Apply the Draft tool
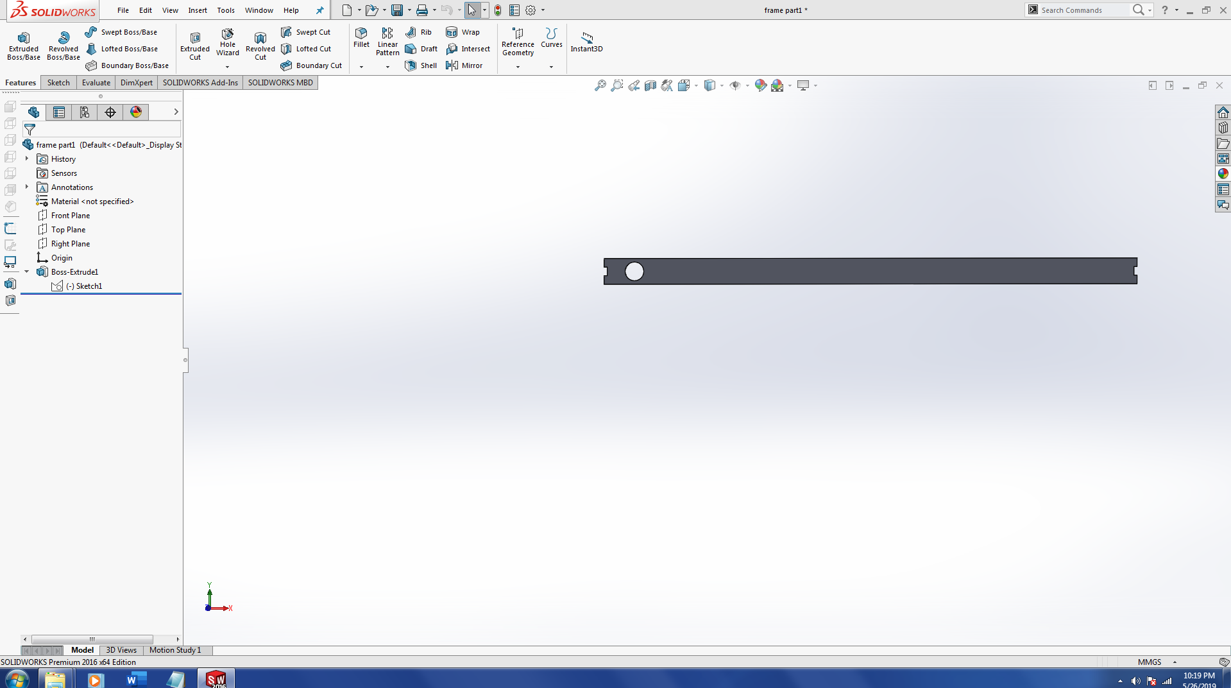 [x=421, y=49]
